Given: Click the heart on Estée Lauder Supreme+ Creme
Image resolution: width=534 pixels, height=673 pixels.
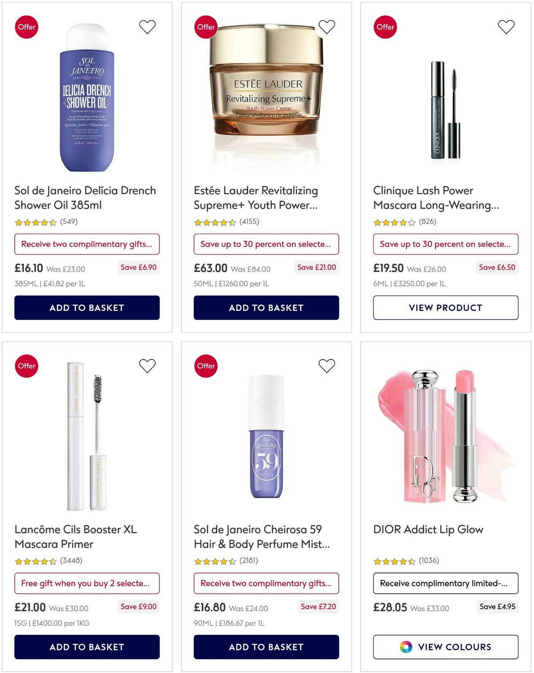Looking at the screenshot, I should coord(327,26).
